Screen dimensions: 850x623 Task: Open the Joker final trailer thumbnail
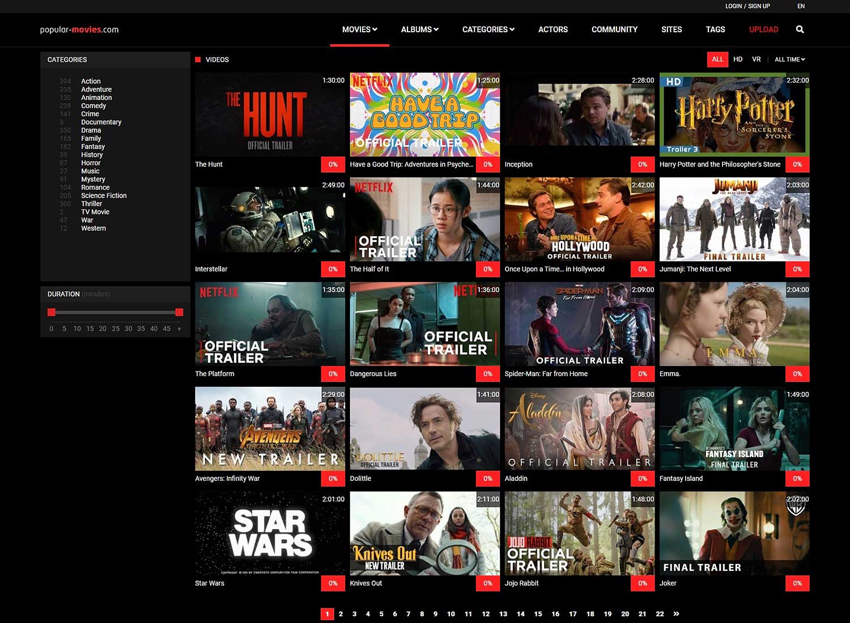tap(734, 534)
